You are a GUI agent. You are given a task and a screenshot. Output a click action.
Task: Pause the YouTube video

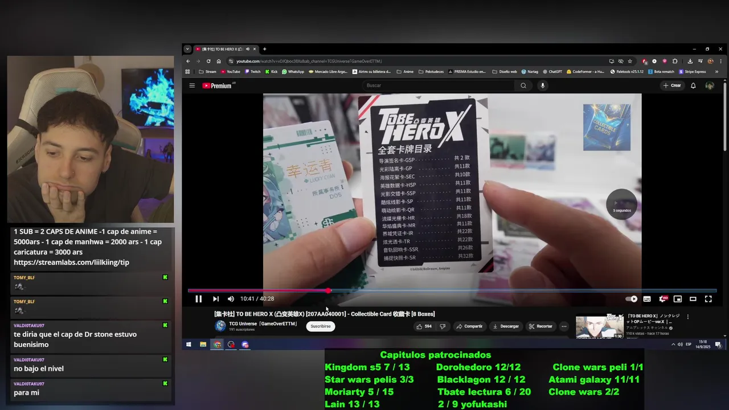click(198, 299)
